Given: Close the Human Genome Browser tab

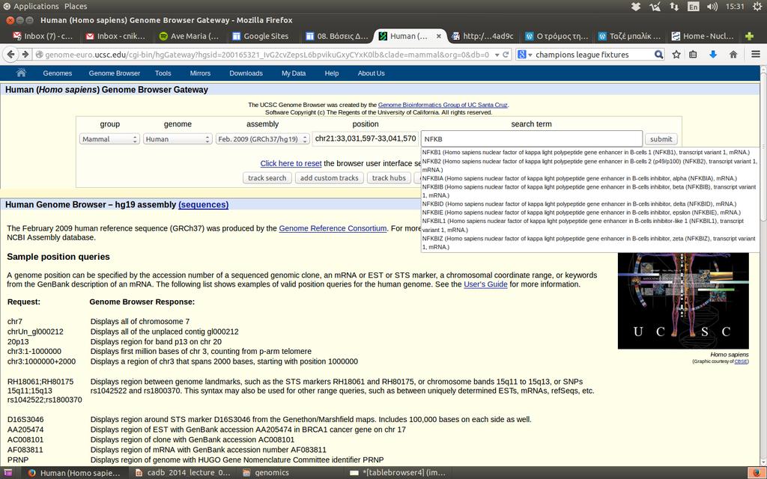Looking at the screenshot, I should coord(439,36).
